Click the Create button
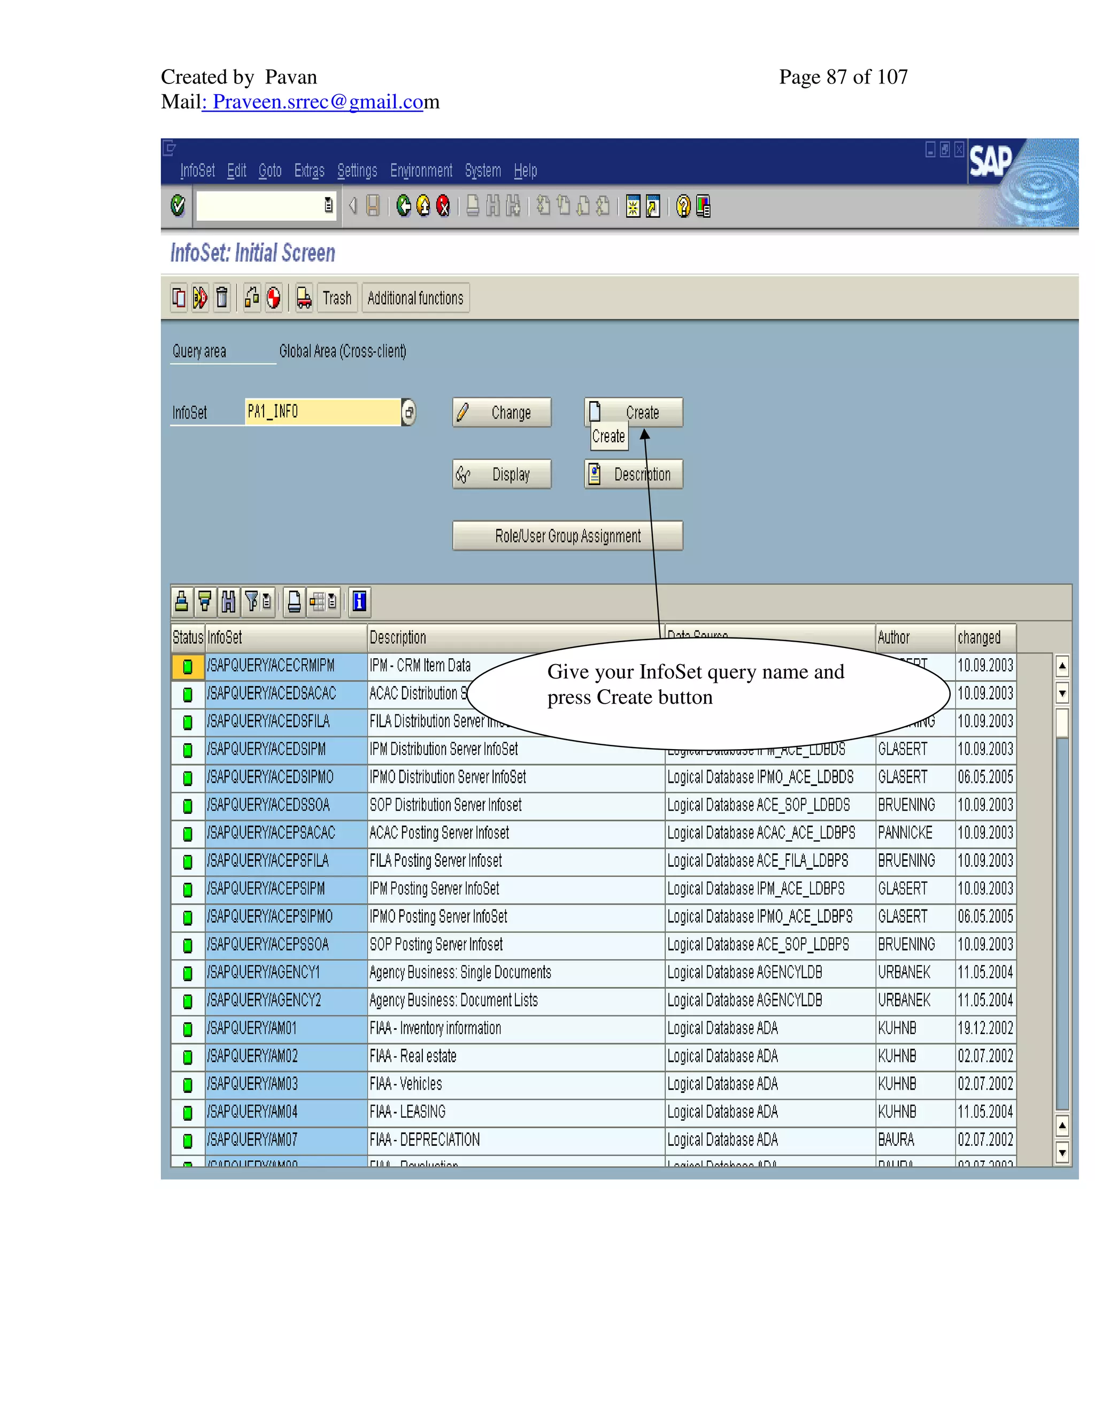1095x1417 pixels. (634, 413)
